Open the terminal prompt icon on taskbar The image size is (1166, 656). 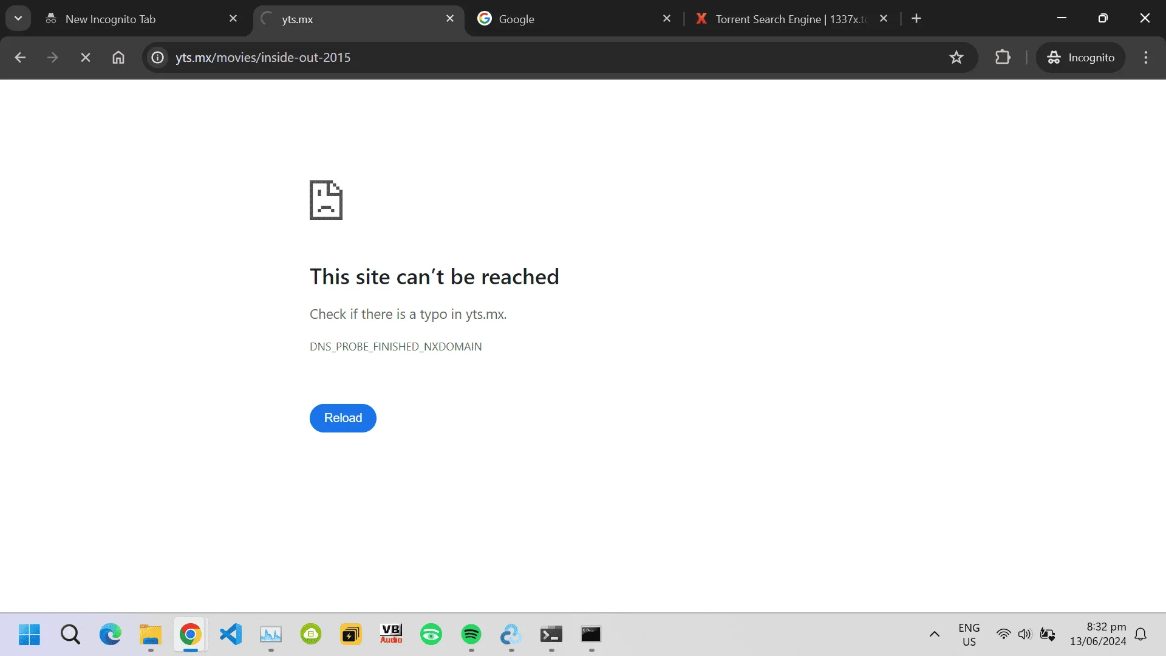[551, 635]
